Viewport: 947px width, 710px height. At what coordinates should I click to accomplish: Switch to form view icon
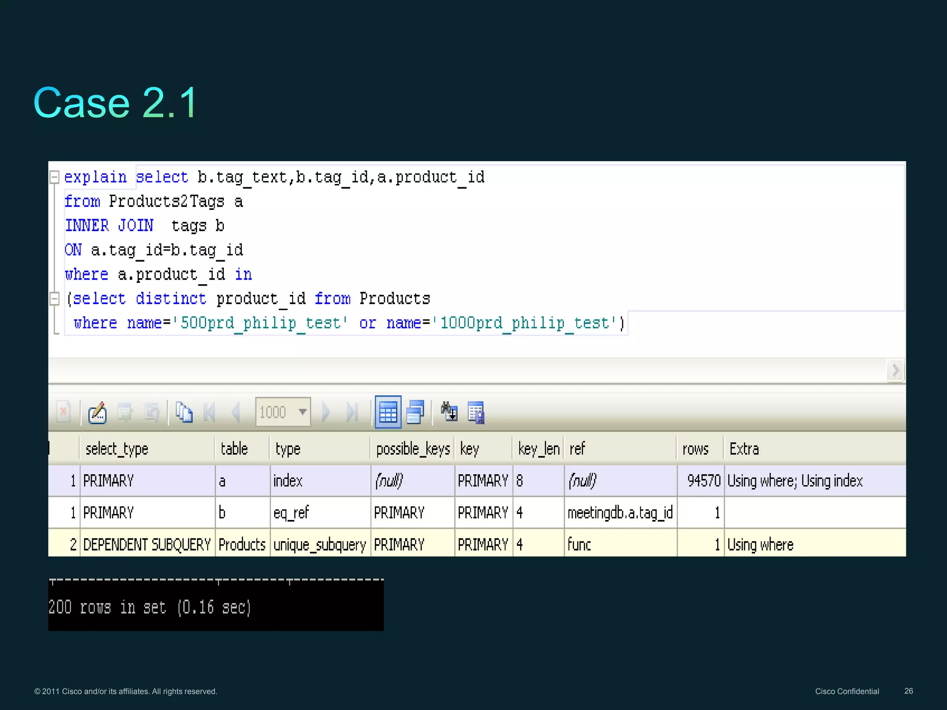pos(415,412)
